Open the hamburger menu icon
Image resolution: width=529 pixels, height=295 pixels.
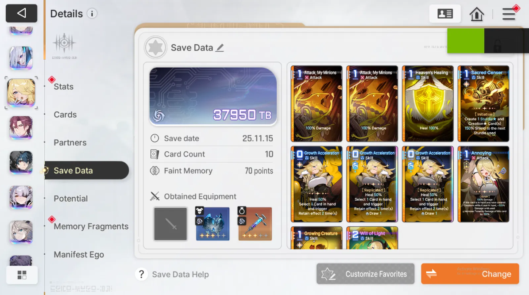pyautogui.click(x=509, y=14)
